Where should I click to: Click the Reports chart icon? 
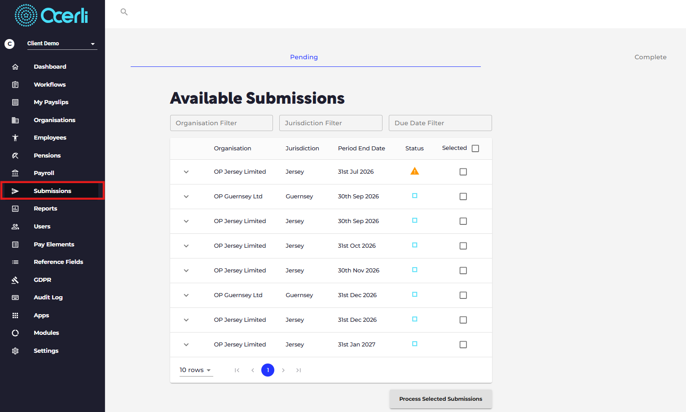click(x=15, y=209)
